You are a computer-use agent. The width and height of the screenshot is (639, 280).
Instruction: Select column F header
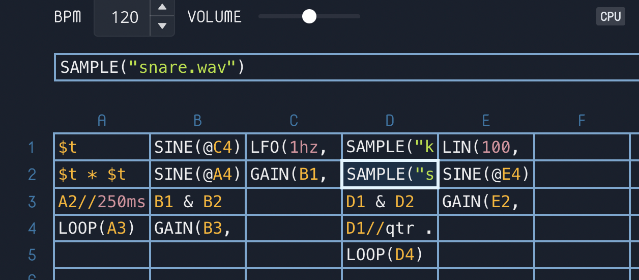[x=582, y=121]
